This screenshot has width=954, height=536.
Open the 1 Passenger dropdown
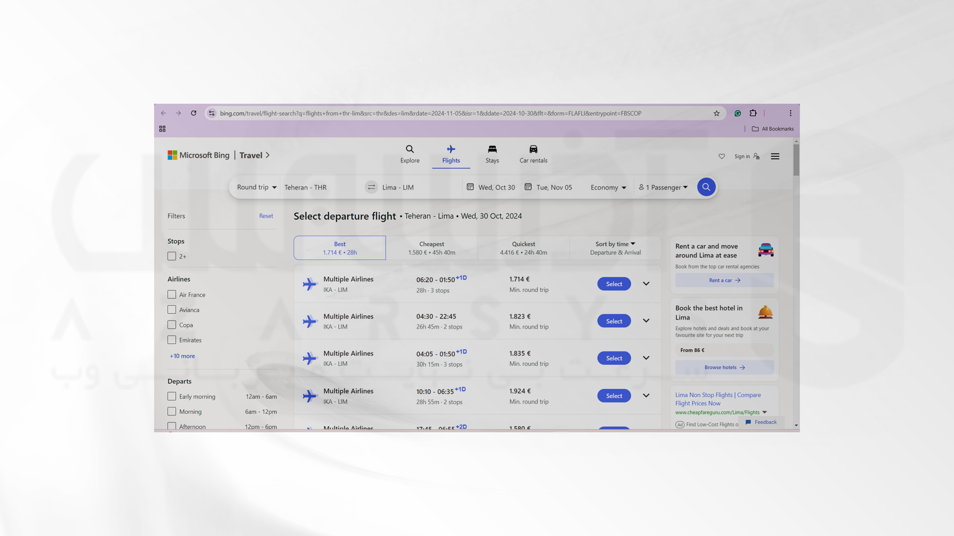pos(663,188)
